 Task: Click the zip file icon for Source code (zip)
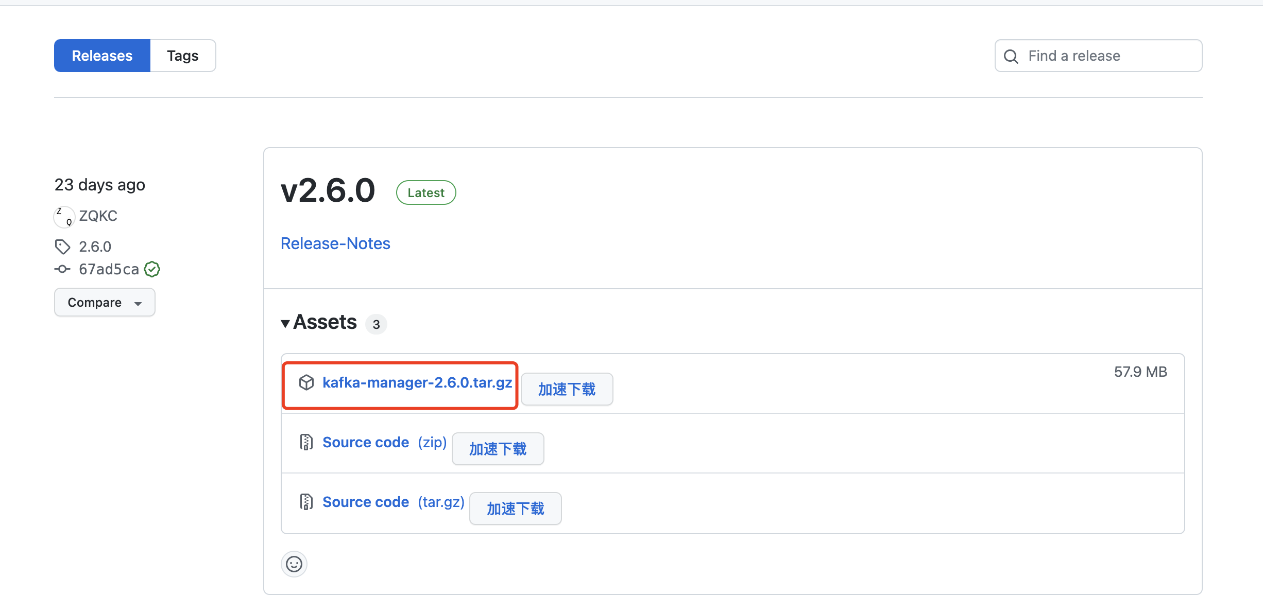[x=306, y=442]
